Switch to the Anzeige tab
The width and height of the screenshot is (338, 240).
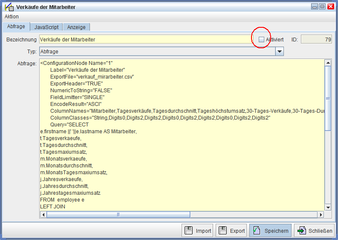point(76,27)
